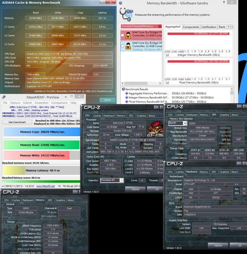
Task: Select Aggregated tab in Sandra
Action: 173,27
